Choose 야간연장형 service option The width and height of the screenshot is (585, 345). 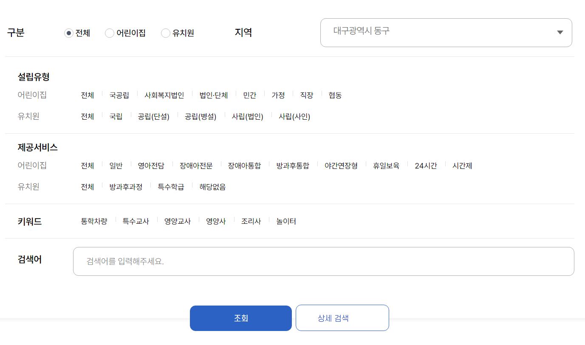click(x=341, y=165)
